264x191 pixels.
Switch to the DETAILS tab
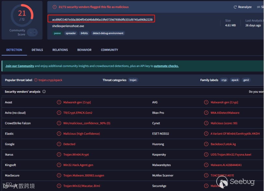[37, 50]
